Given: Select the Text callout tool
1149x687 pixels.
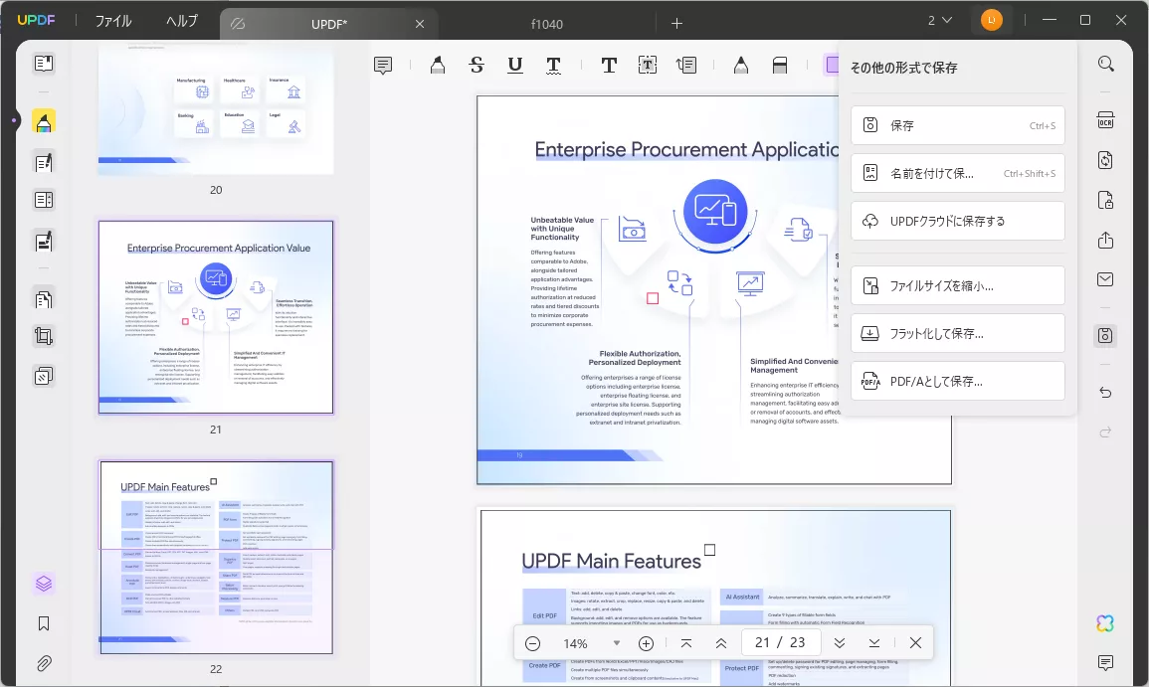Looking at the screenshot, I should (x=686, y=66).
